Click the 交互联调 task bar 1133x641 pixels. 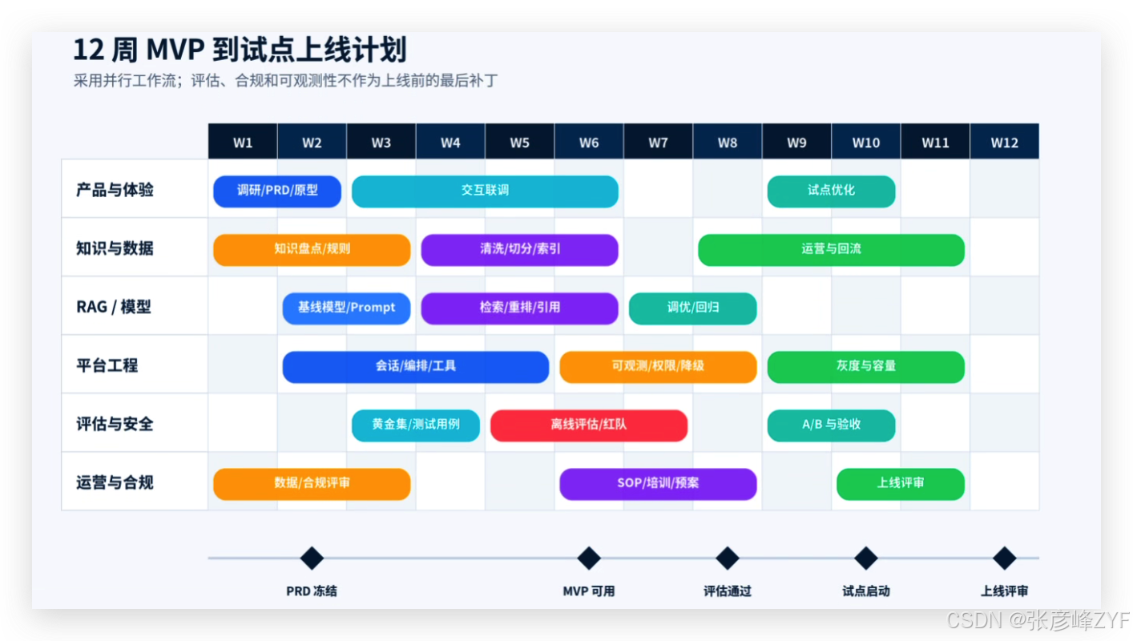tap(485, 191)
